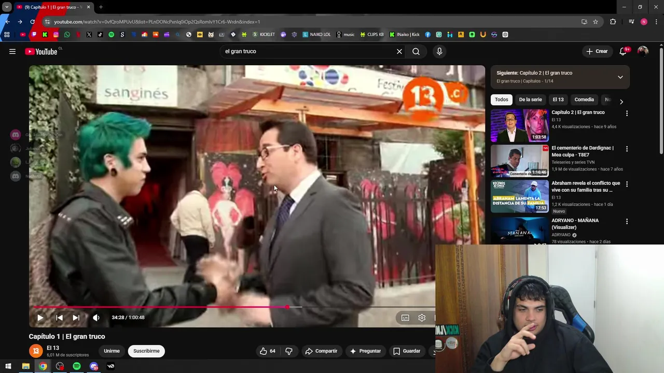Open Discord from the taskbar

click(x=94, y=366)
